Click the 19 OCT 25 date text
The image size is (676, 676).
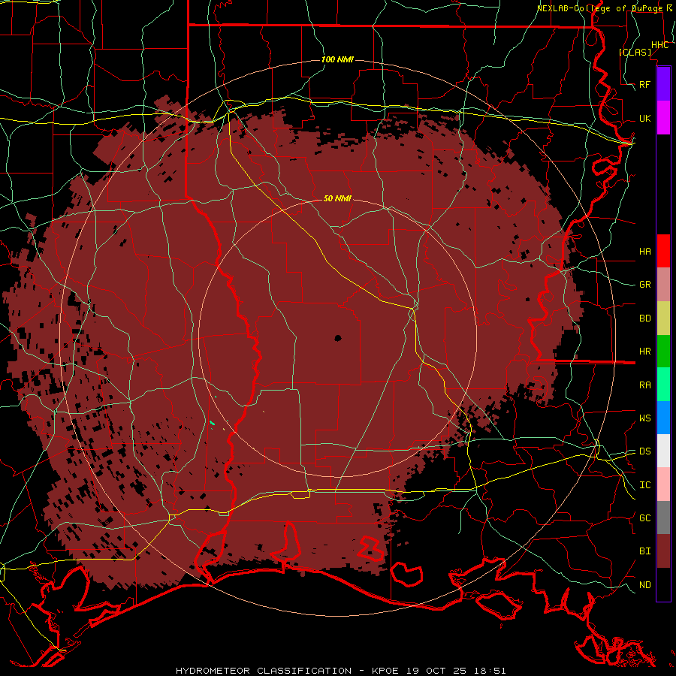tap(435, 671)
